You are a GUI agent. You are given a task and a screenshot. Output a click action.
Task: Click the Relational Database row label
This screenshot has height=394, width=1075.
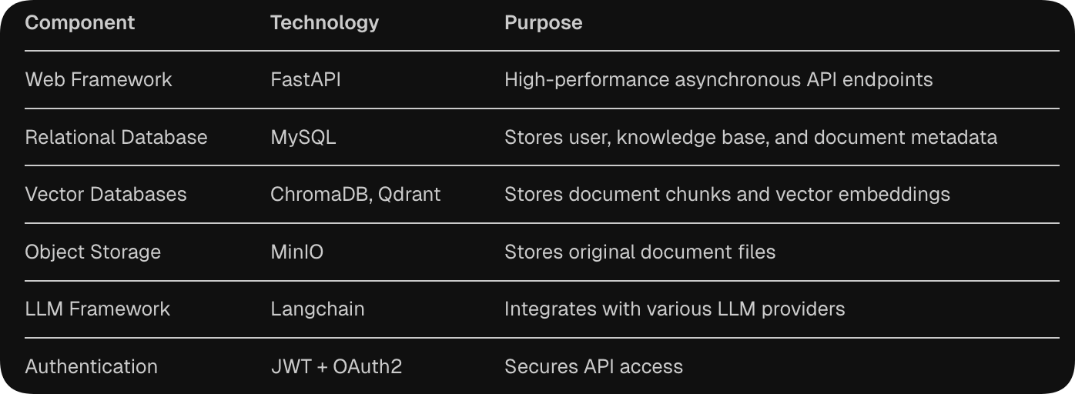(116, 137)
